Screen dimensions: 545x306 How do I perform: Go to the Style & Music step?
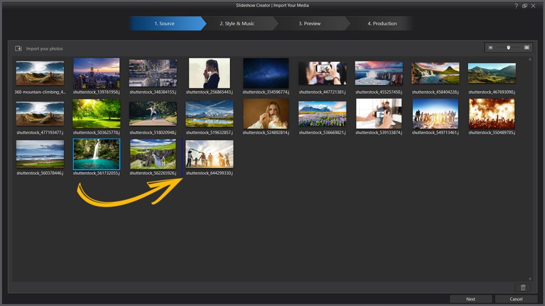(x=237, y=23)
